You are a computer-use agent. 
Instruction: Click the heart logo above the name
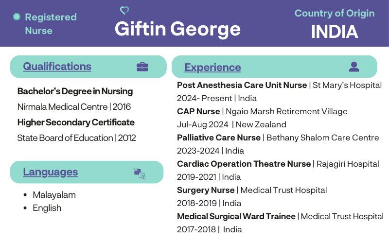pyautogui.click(x=124, y=10)
